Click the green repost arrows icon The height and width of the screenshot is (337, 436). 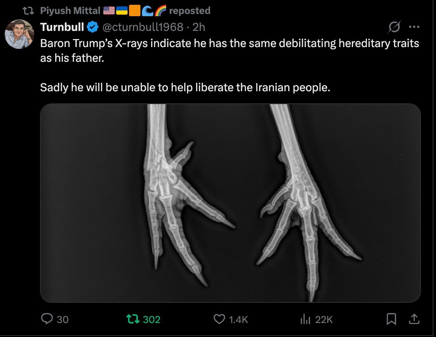[133, 319]
